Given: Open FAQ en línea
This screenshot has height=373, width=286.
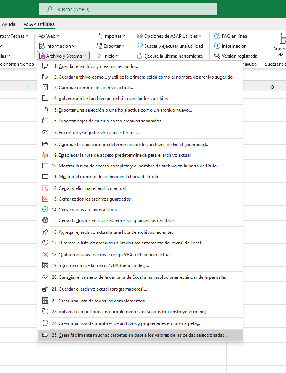Looking at the screenshot, I should 231,36.
